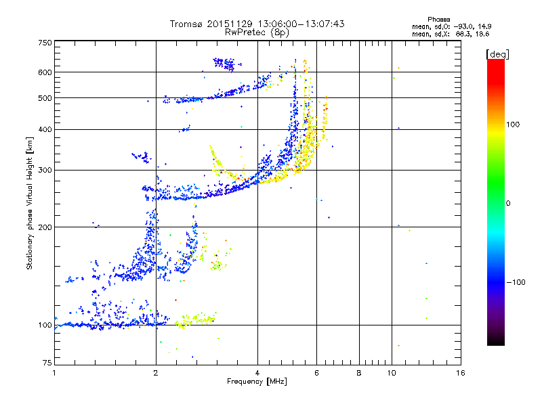Click the black bottom of the colorbar
This screenshot has width=542, height=406.
click(x=496, y=340)
